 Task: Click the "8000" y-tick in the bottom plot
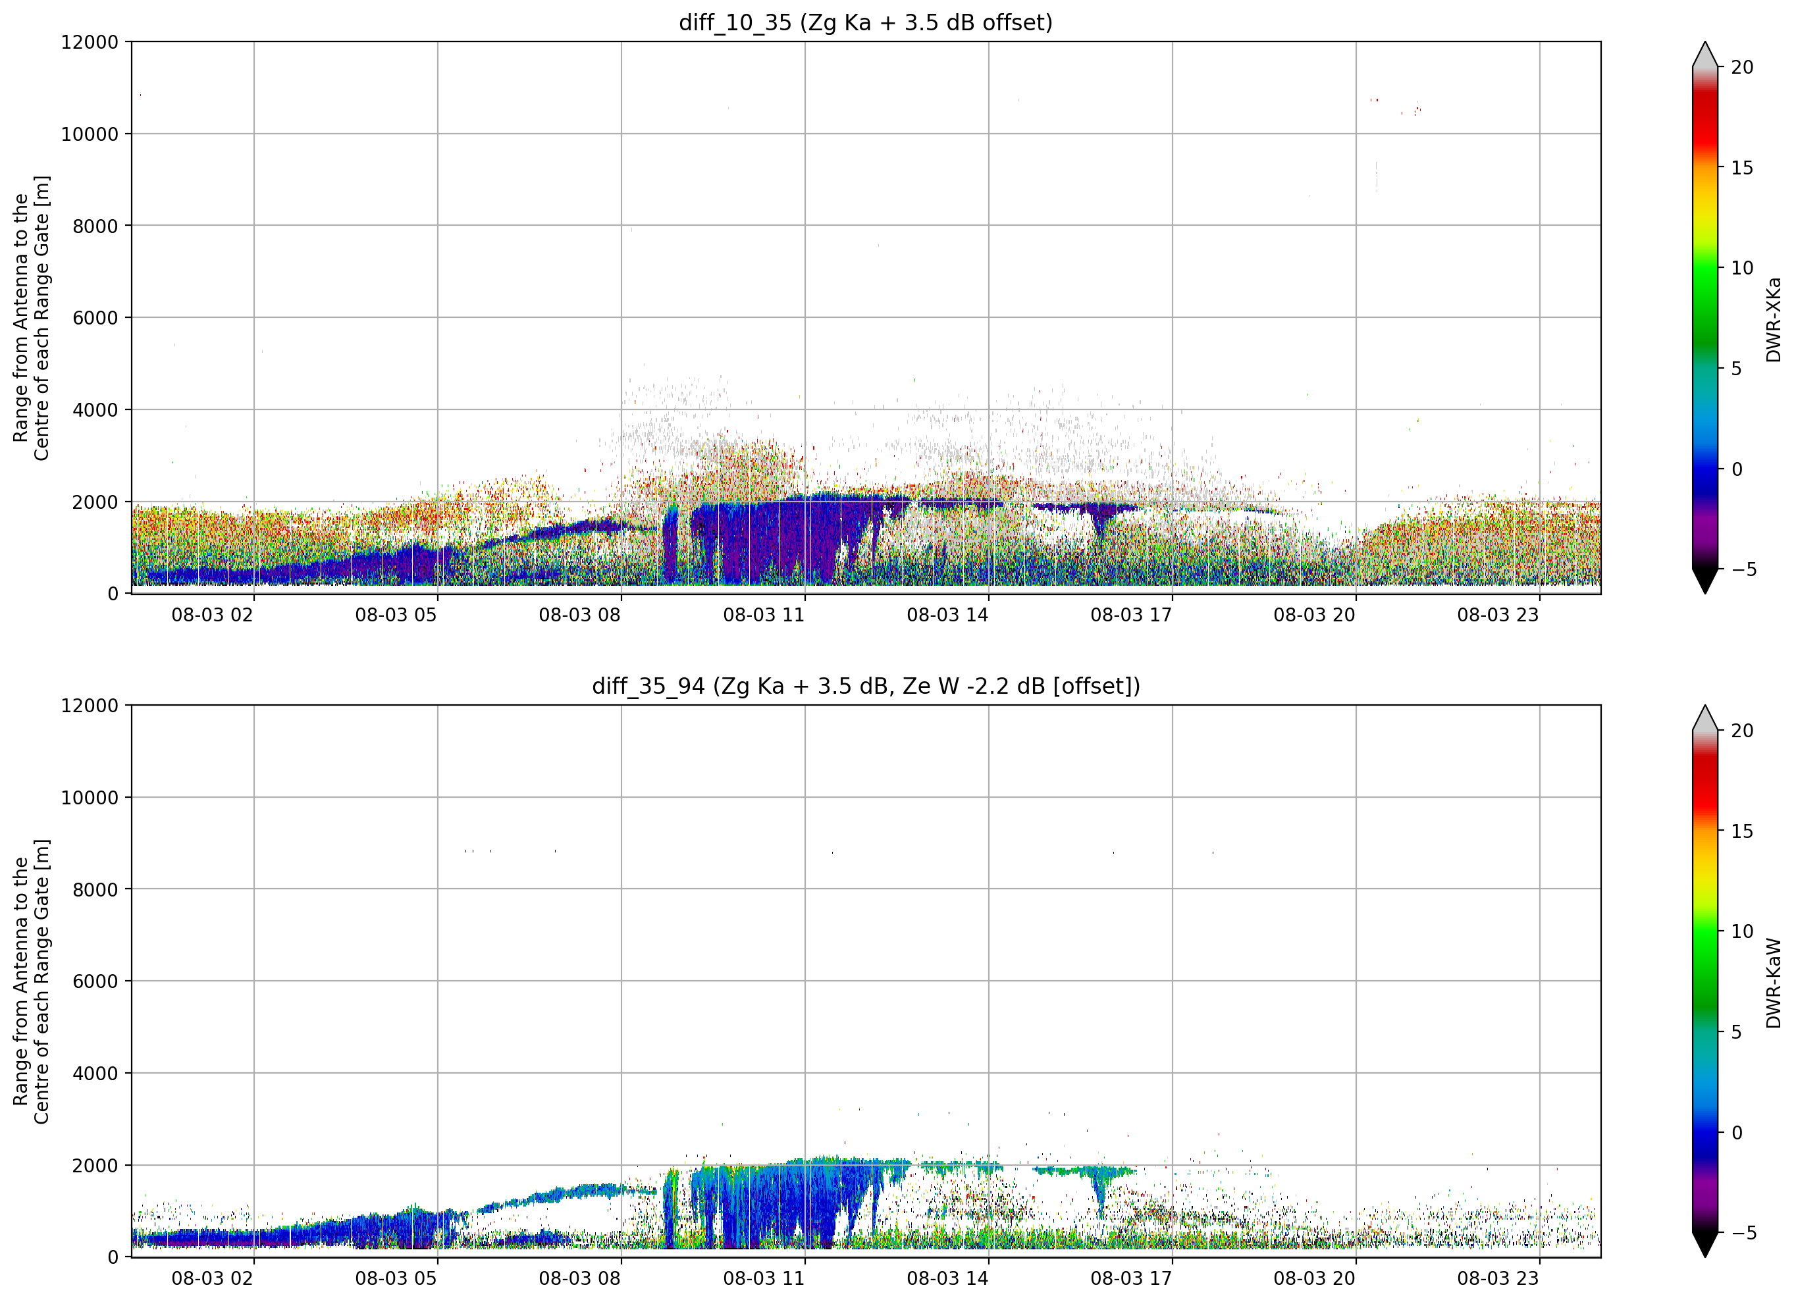[x=95, y=890]
